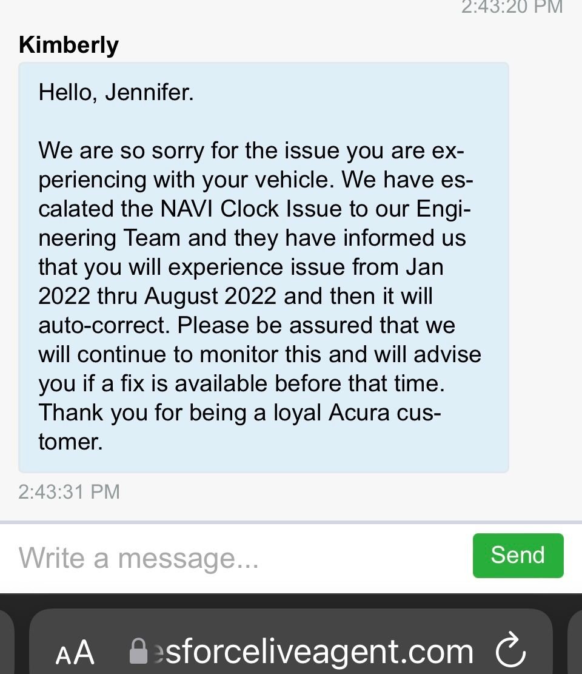Tap the padlock icon in address bar
Image resolution: width=582 pixels, height=674 pixels.
[x=139, y=652]
